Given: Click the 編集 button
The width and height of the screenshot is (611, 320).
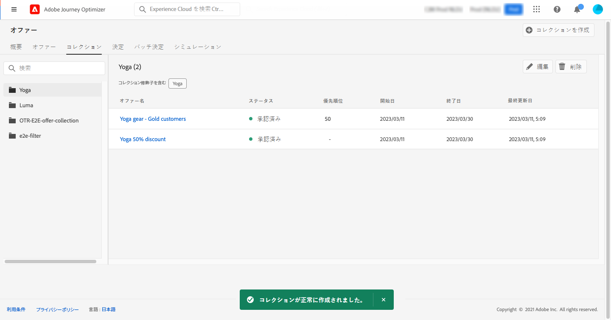Looking at the screenshot, I should (x=538, y=67).
